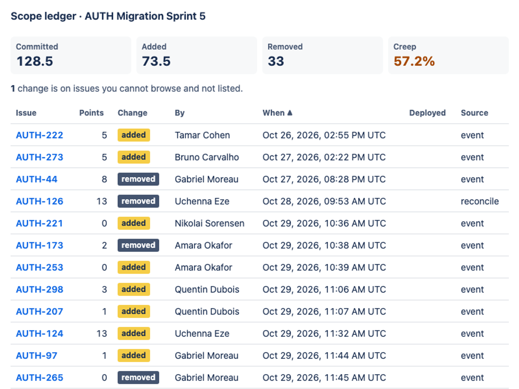Click the 8 points cell for AUTH-44
The height and width of the screenshot is (389, 519).
pyautogui.click(x=104, y=179)
